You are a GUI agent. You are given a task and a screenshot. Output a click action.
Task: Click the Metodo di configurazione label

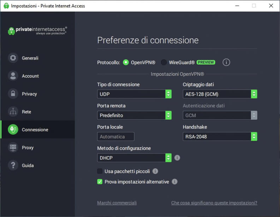tap(124, 148)
